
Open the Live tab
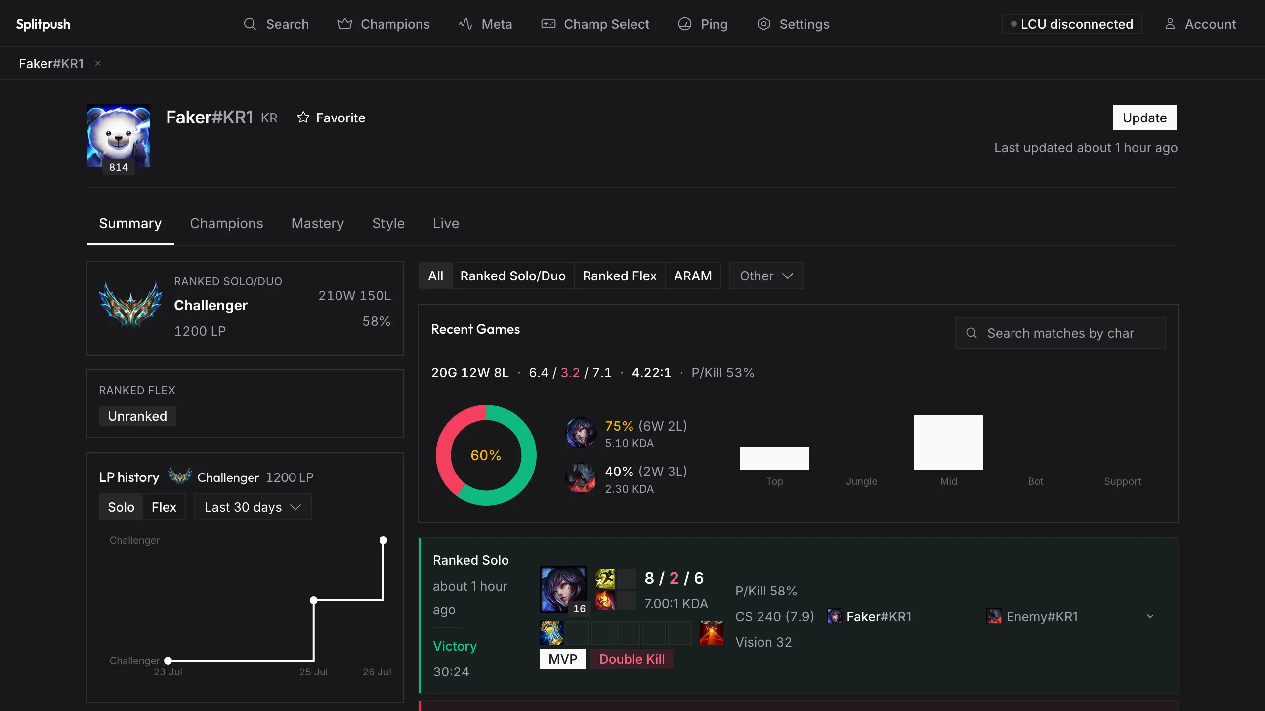tap(446, 223)
